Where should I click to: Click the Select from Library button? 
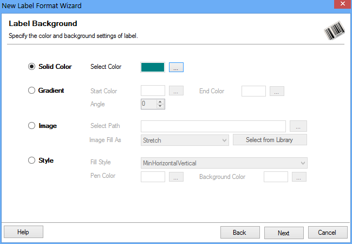click(x=270, y=140)
